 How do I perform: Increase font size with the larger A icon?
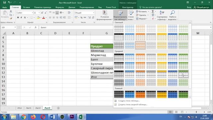pos(42,13)
